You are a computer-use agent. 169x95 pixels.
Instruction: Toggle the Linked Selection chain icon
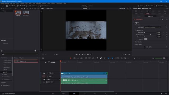point(101,58)
